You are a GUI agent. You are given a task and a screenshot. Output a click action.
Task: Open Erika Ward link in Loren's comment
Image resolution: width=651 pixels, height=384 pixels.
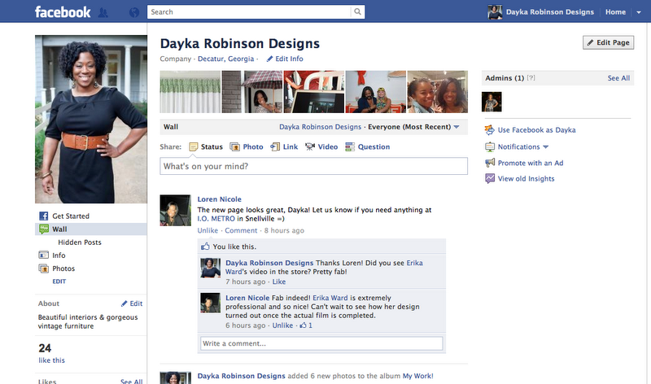point(330,298)
